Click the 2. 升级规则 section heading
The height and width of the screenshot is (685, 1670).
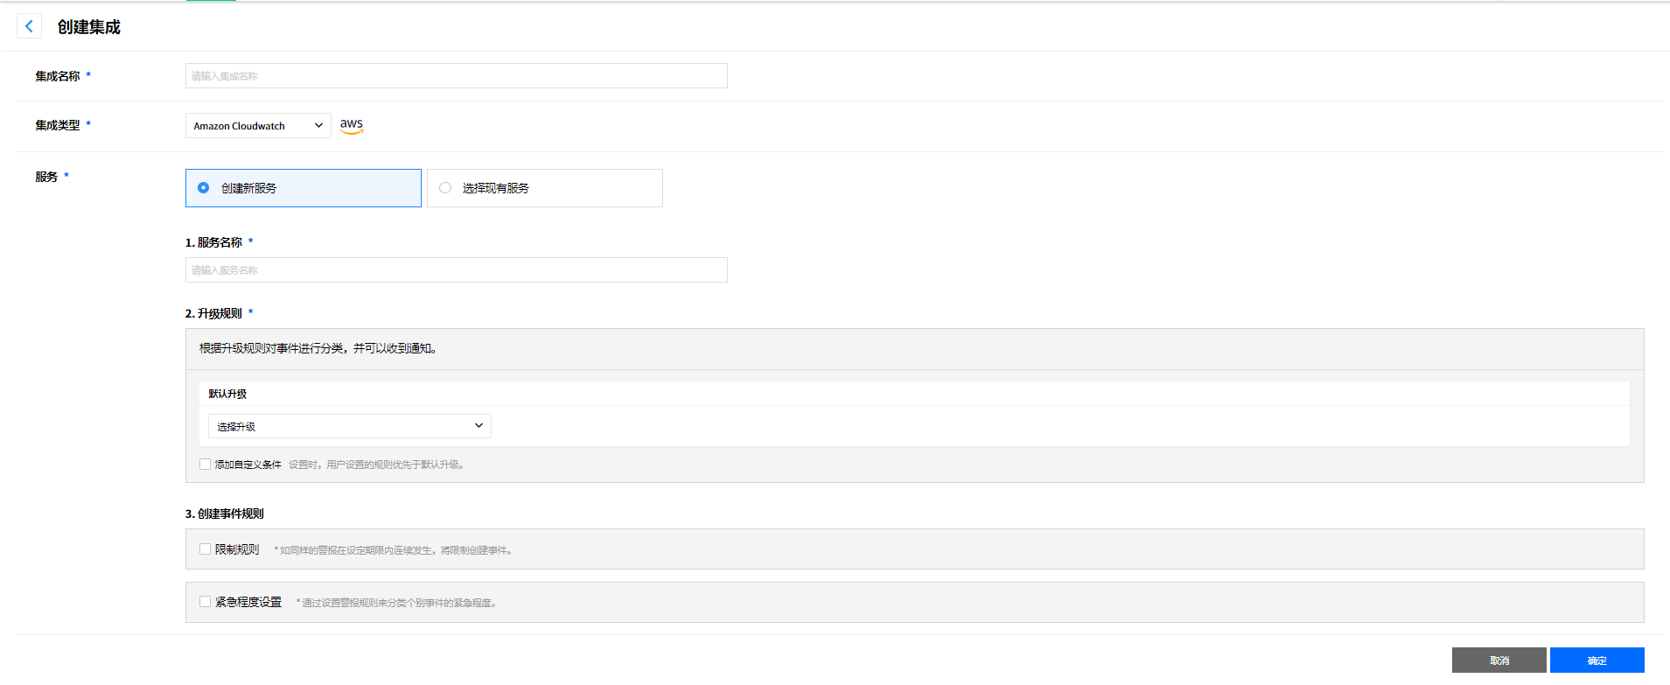pos(213,313)
